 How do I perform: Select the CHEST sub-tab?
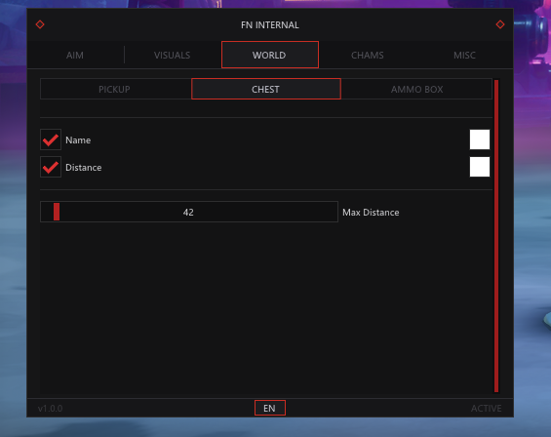(x=266, y=89)
